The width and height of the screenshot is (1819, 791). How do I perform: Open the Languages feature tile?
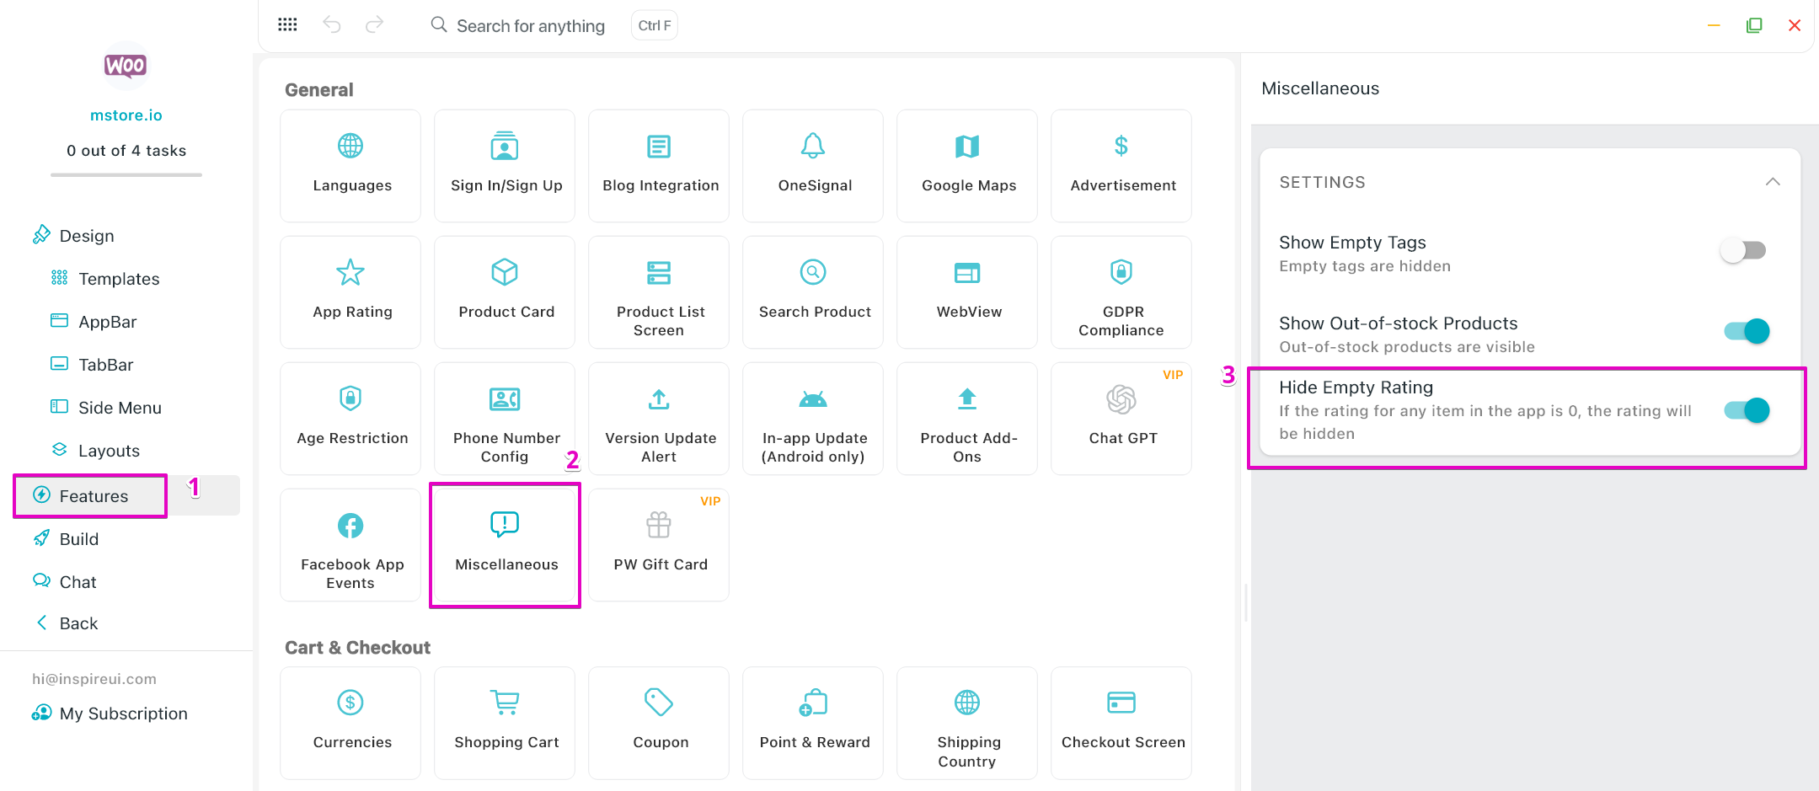point(350,165)
